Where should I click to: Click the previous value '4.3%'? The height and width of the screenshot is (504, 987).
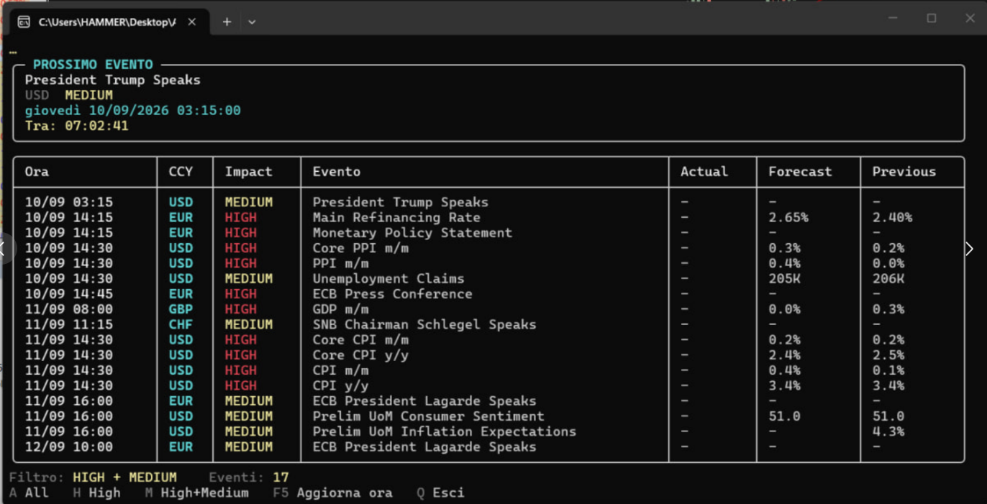(x=888, y=431)
